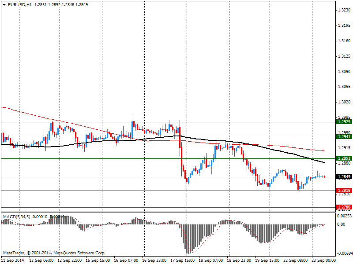Select the black 1.2849 current price label
Screen dimensions: 353x264
(x=344, y=177)
